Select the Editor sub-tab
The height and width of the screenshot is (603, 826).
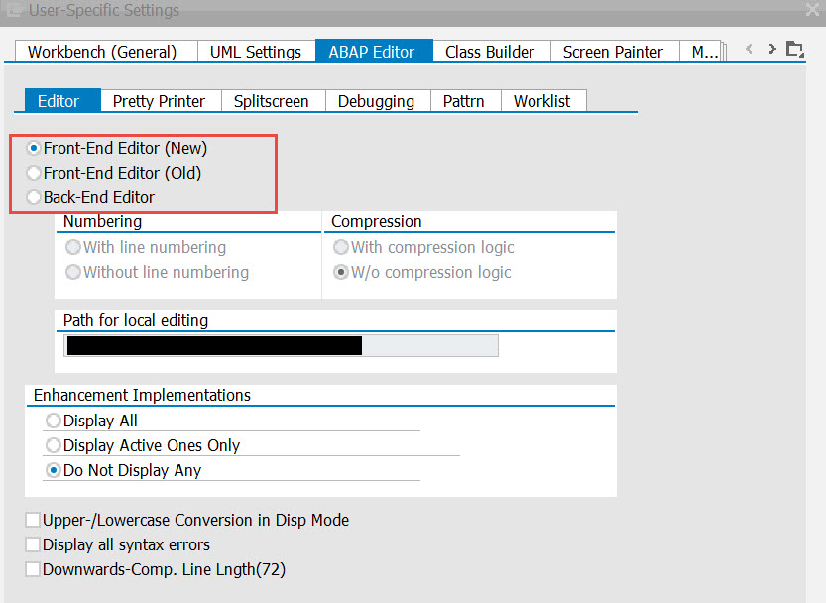point(62,101)
